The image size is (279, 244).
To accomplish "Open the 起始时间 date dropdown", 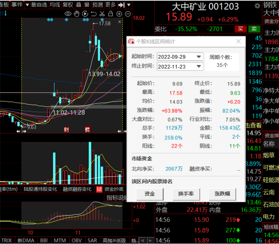I will pyautogui.click(x=198, y=57).
